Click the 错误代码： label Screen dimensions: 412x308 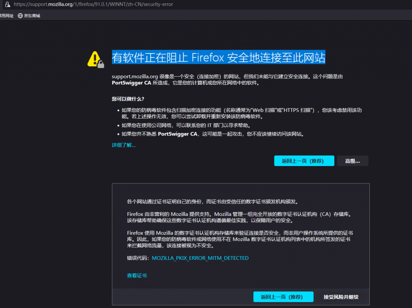point(139,258)
